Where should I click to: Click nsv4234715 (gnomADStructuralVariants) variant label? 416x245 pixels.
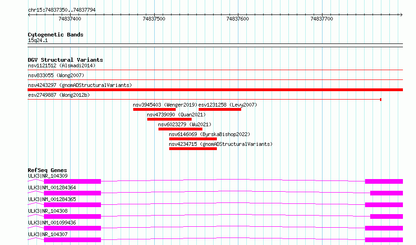(221, 144)
